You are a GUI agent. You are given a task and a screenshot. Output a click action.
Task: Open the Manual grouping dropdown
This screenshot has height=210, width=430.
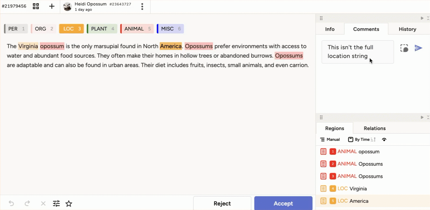pos(330,139)
